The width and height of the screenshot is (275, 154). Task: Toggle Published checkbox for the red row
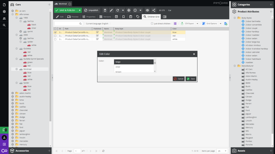click(x=97, y=36)
